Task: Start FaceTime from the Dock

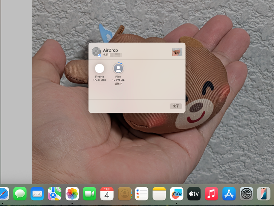Action: [x=89, y=194]
